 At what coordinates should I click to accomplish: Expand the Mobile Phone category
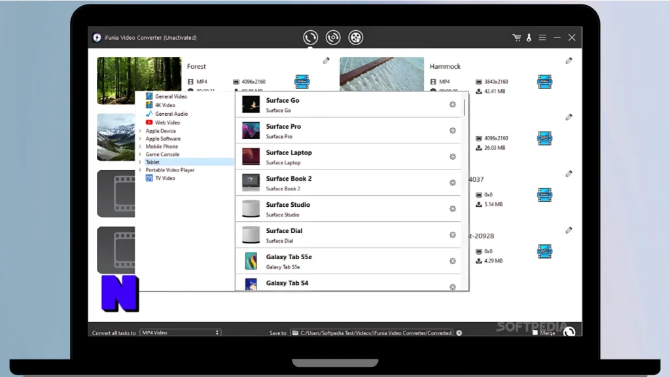point(140,146)
